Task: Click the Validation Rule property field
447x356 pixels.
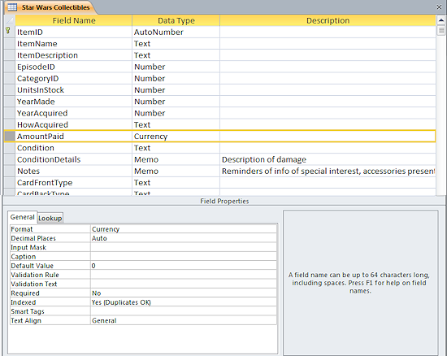Action: tap(184, 275)
